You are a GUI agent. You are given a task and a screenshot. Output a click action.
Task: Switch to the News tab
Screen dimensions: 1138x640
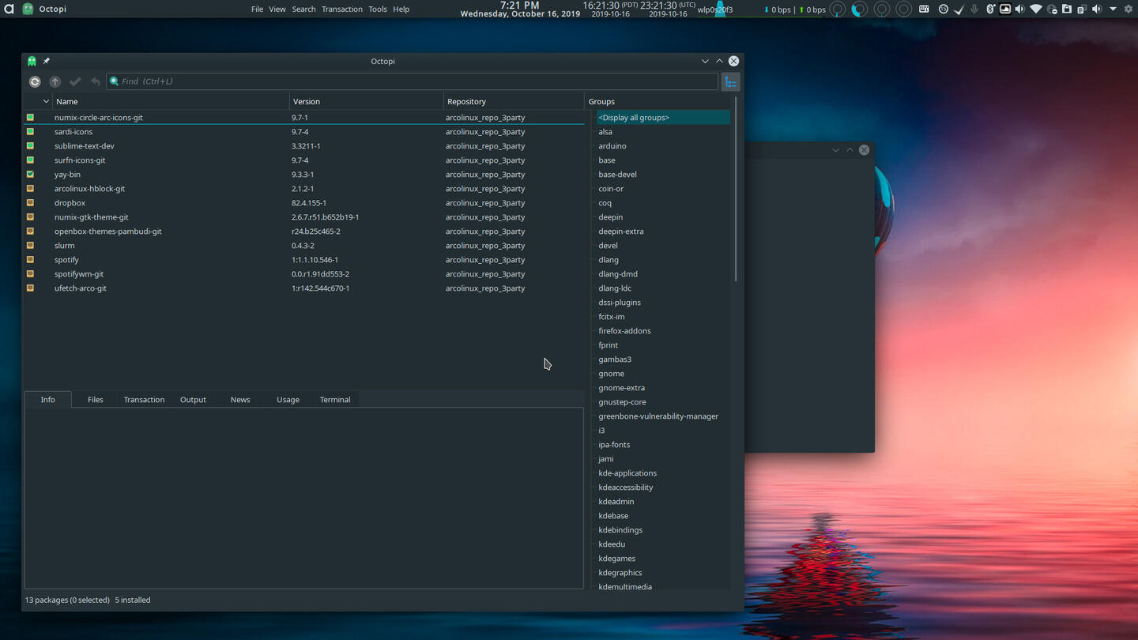(x=240, y=400)
